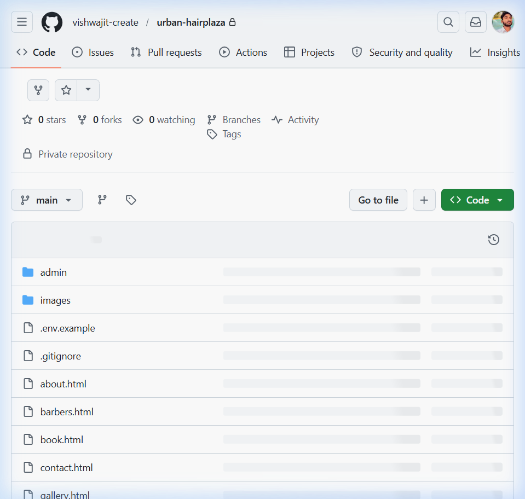This screenshot has width=525, height=499.
Task: Open the barbers.html file
Action: tap(67, 412)
